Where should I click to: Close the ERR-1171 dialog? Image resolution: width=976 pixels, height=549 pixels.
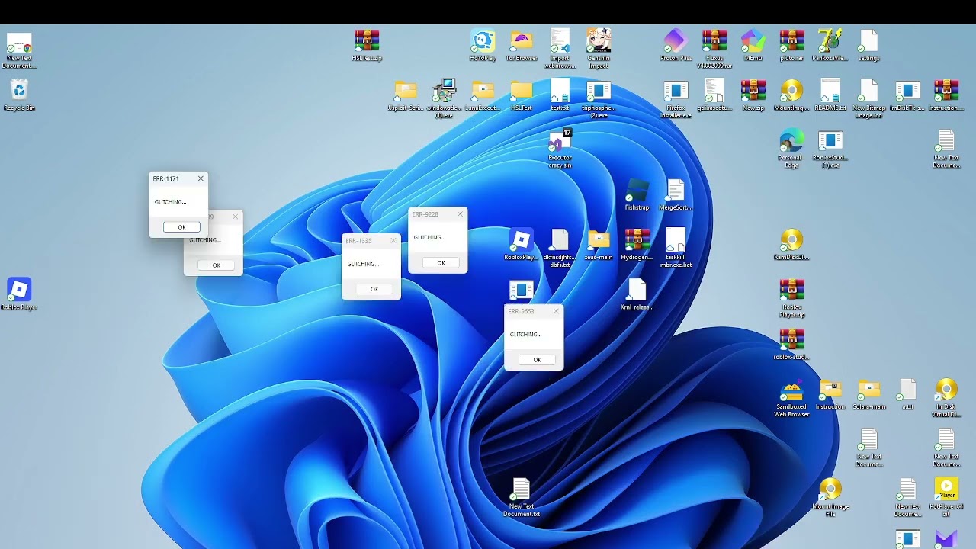[201, 178]
